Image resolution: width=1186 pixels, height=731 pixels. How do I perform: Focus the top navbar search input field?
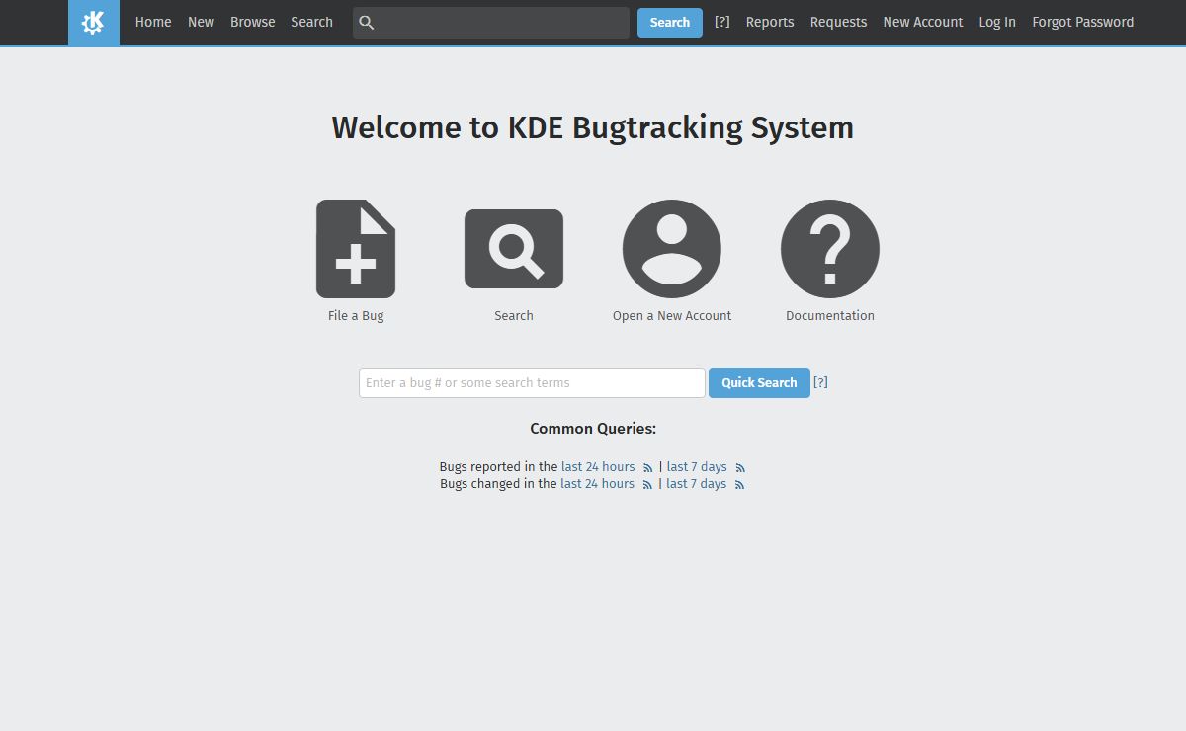(x=491, y=23)
